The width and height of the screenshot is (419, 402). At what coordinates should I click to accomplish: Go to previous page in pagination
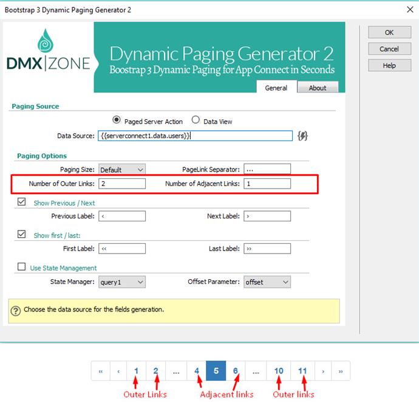pyautogui.click(x=118, y=371)
